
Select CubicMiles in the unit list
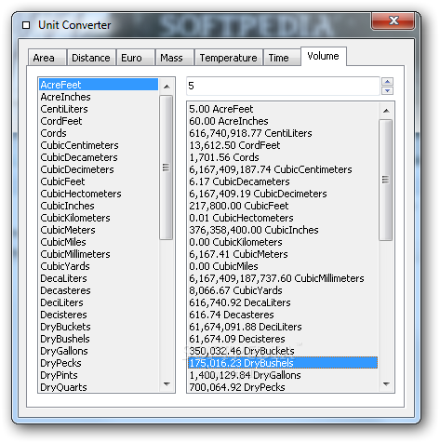pos(99,242)
